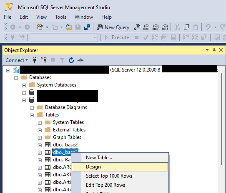226x193 pixels.
Task: Expand the Graph Tables folder
Action: pos(40,138)
